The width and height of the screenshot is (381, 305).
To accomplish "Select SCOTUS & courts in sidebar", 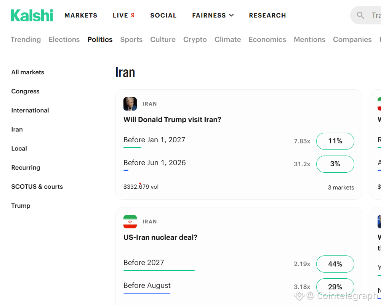I will click(37, 186).
